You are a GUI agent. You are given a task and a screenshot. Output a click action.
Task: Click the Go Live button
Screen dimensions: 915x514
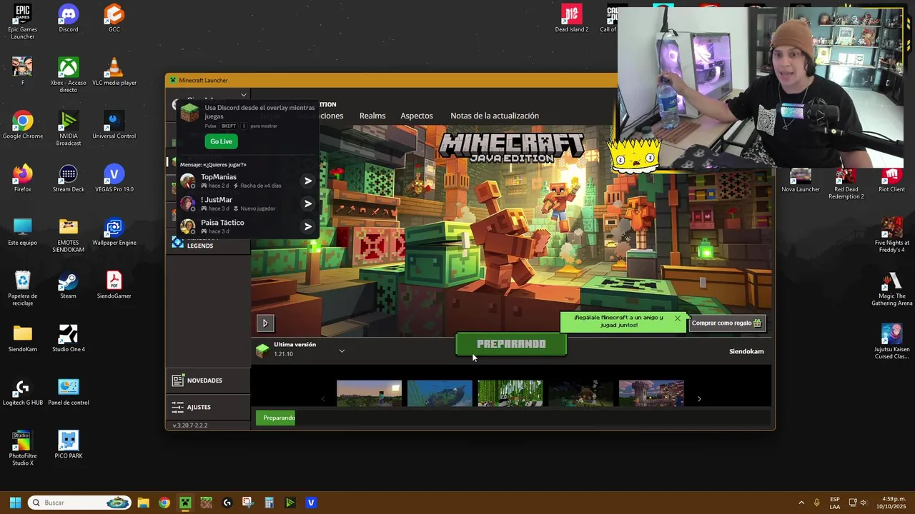pos(221,141)
